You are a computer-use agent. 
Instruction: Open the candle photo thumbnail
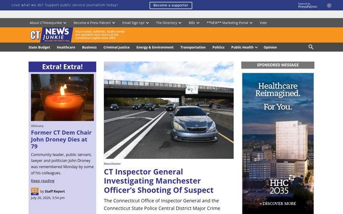click(x=62, y=97)
